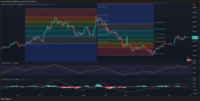The image size is (200, 101).
Task: Click the purple lightning event icon
Action: click(188, 57)
